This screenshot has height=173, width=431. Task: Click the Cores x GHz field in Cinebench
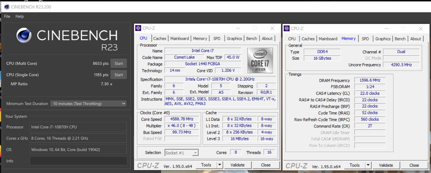click(x=78, y=138)
